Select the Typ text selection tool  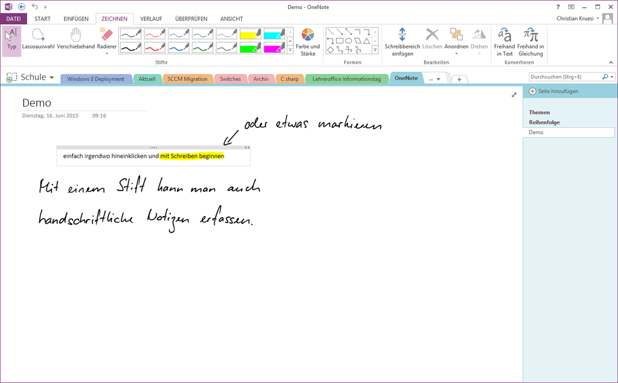(11, 40)
